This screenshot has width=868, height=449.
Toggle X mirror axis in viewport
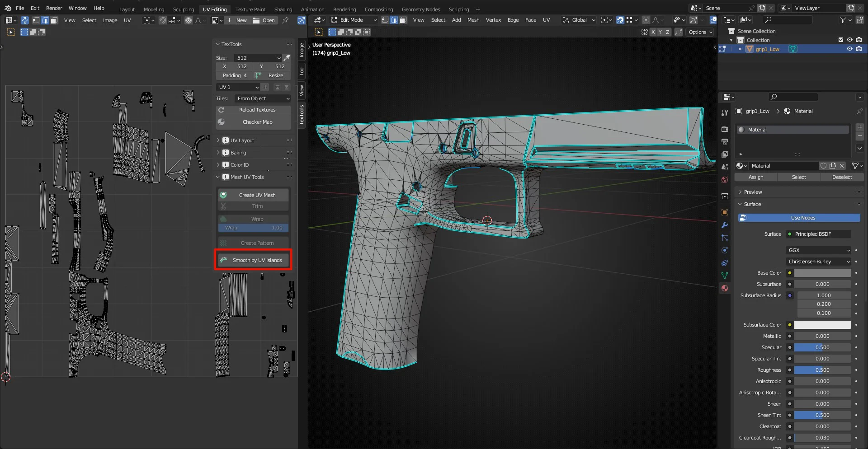653,32
